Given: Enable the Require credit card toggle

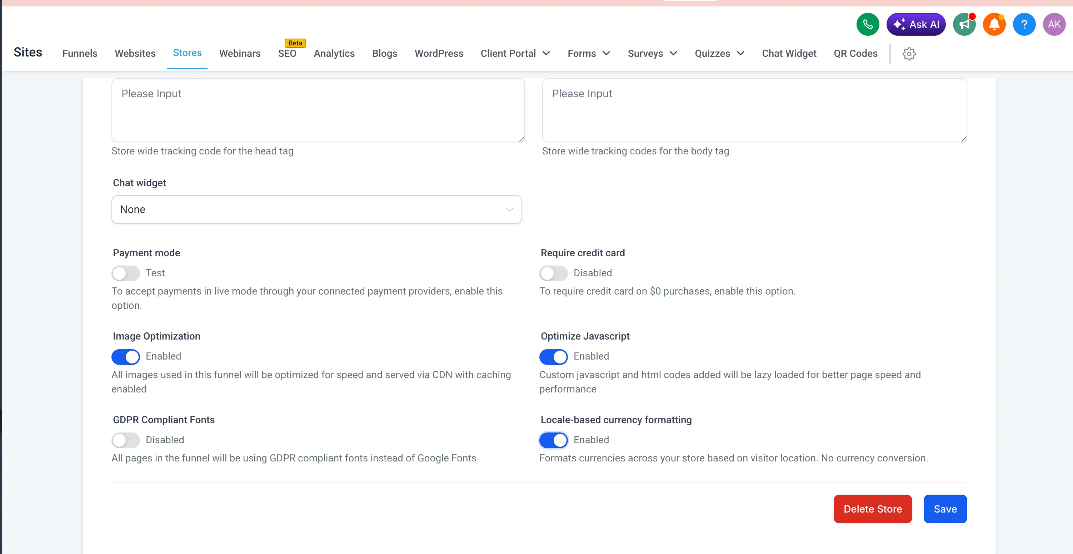Looking at the screenshot, I should [x=553, y=273].
